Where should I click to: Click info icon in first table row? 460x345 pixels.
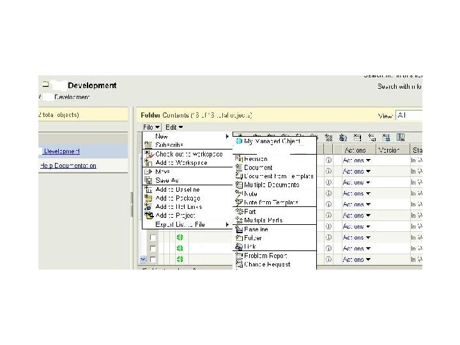[328, 160]
